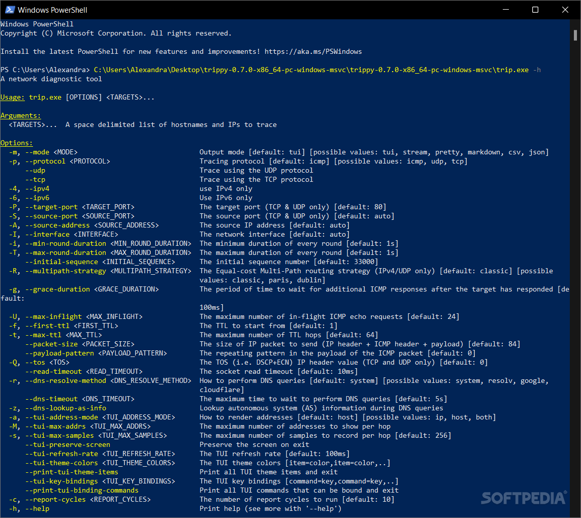Image resolution: width=581 pixels, height=518 pixels.
Task: Click the '--source-address <SOURCE_ADDRESS>' option
Action: coord(92,225)
